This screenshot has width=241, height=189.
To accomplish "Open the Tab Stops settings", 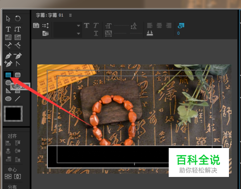I will click(150, 33).
